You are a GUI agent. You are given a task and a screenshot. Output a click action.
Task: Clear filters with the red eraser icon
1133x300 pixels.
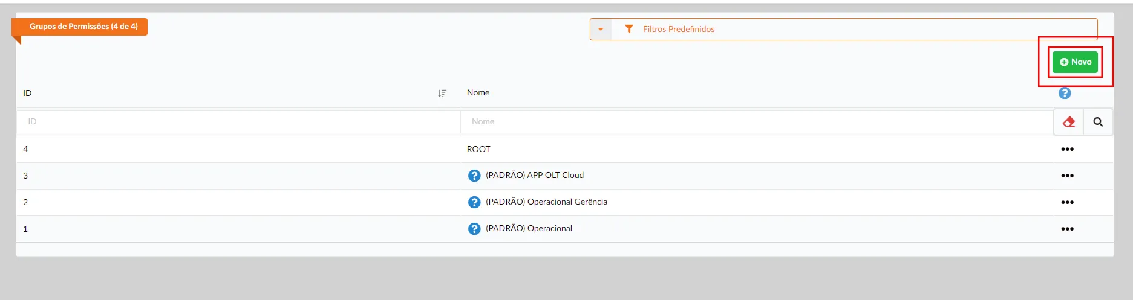(x=1068, y=122)
